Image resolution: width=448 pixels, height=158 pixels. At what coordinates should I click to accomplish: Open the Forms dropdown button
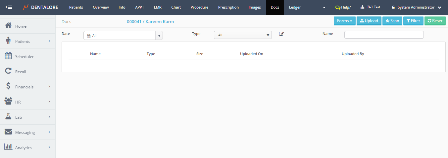pyautogui.click(x=344, y=21)
